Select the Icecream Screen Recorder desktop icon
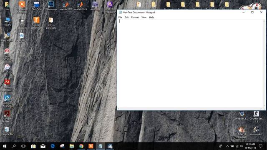This screenshot has width=267, height=150. [x=22, y=7]
